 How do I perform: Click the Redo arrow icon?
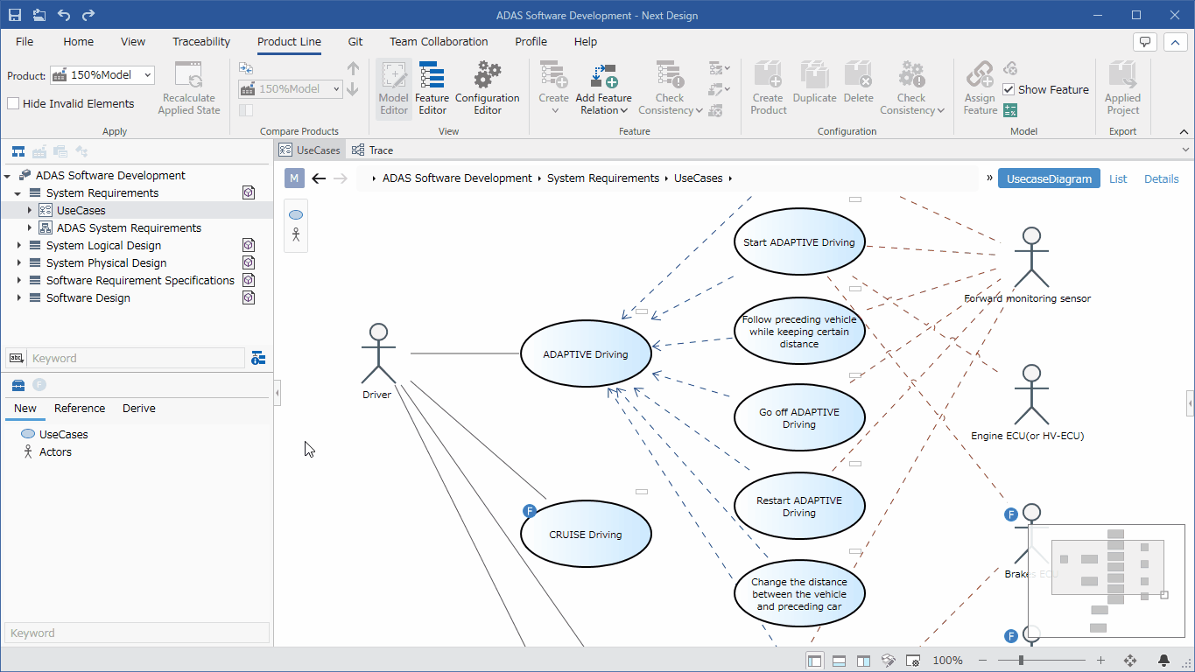[88, 15]
